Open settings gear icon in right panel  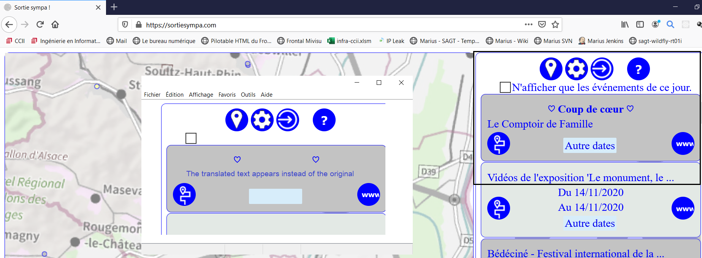[x=576, y=69]
